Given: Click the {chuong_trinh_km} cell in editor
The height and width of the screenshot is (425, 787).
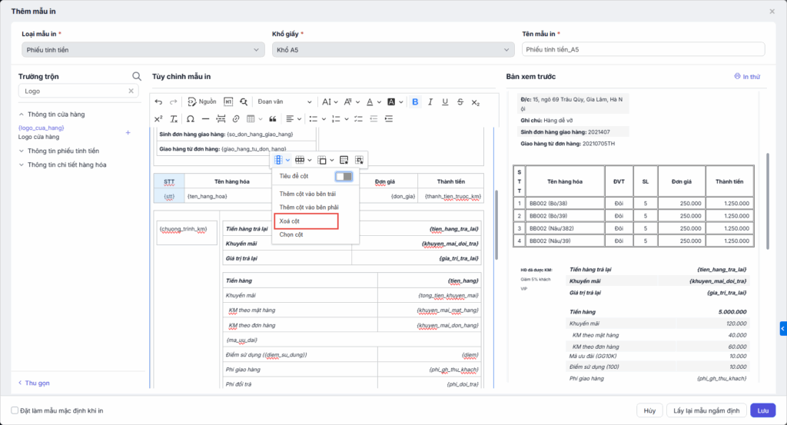Looking at the screenshot, I should pos(187,233).
